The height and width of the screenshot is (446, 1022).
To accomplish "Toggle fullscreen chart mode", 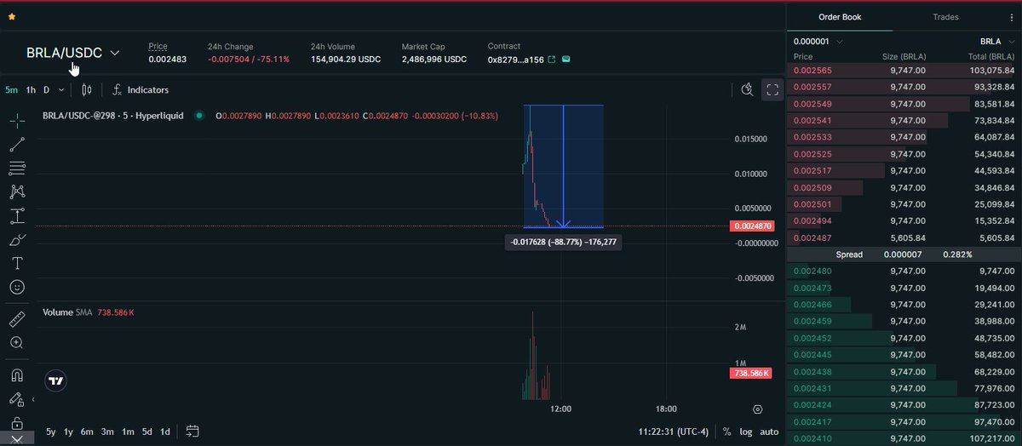I will (x=772, y=89).
